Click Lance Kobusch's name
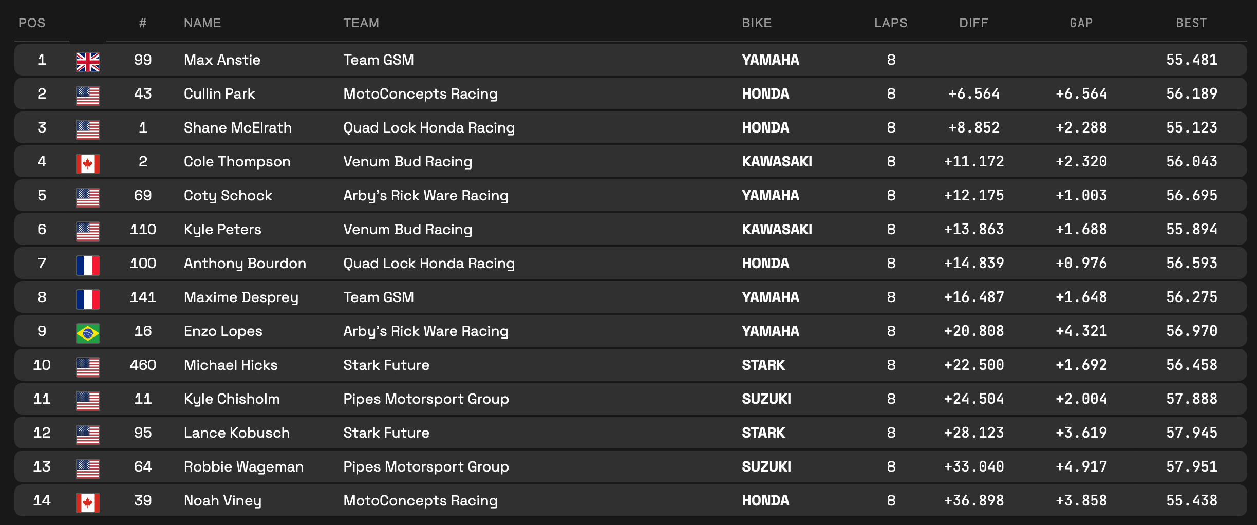 236,433
